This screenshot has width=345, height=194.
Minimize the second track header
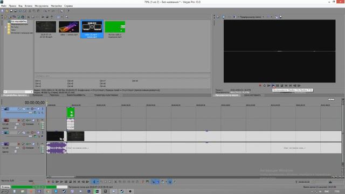2,120
